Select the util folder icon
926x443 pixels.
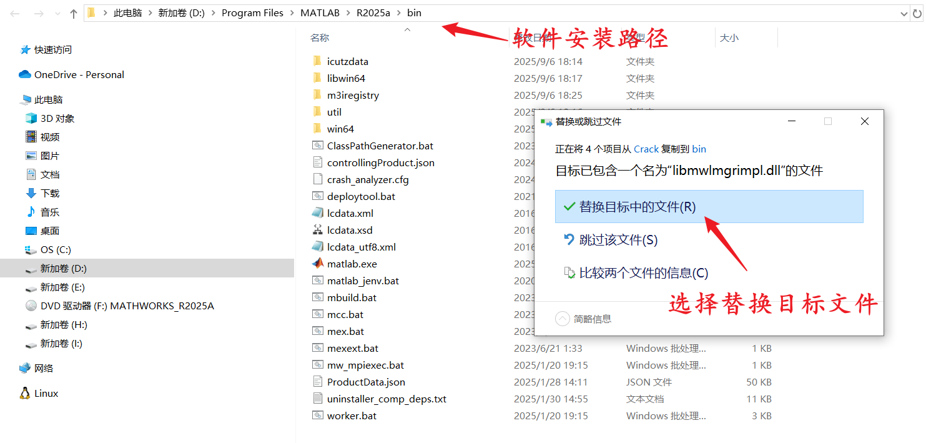317,112
